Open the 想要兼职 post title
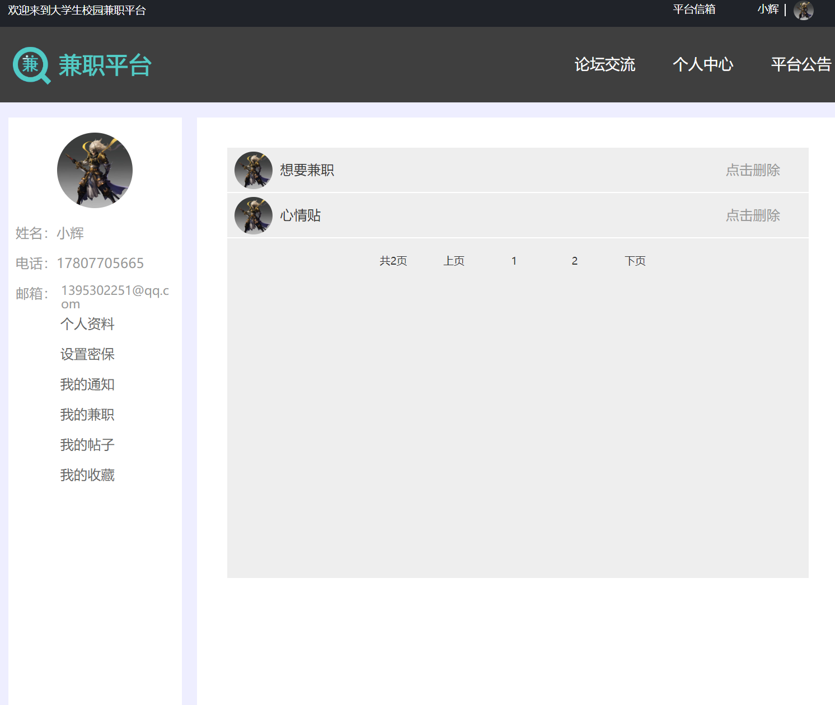835x705 pixels. (x=307, y=170)
